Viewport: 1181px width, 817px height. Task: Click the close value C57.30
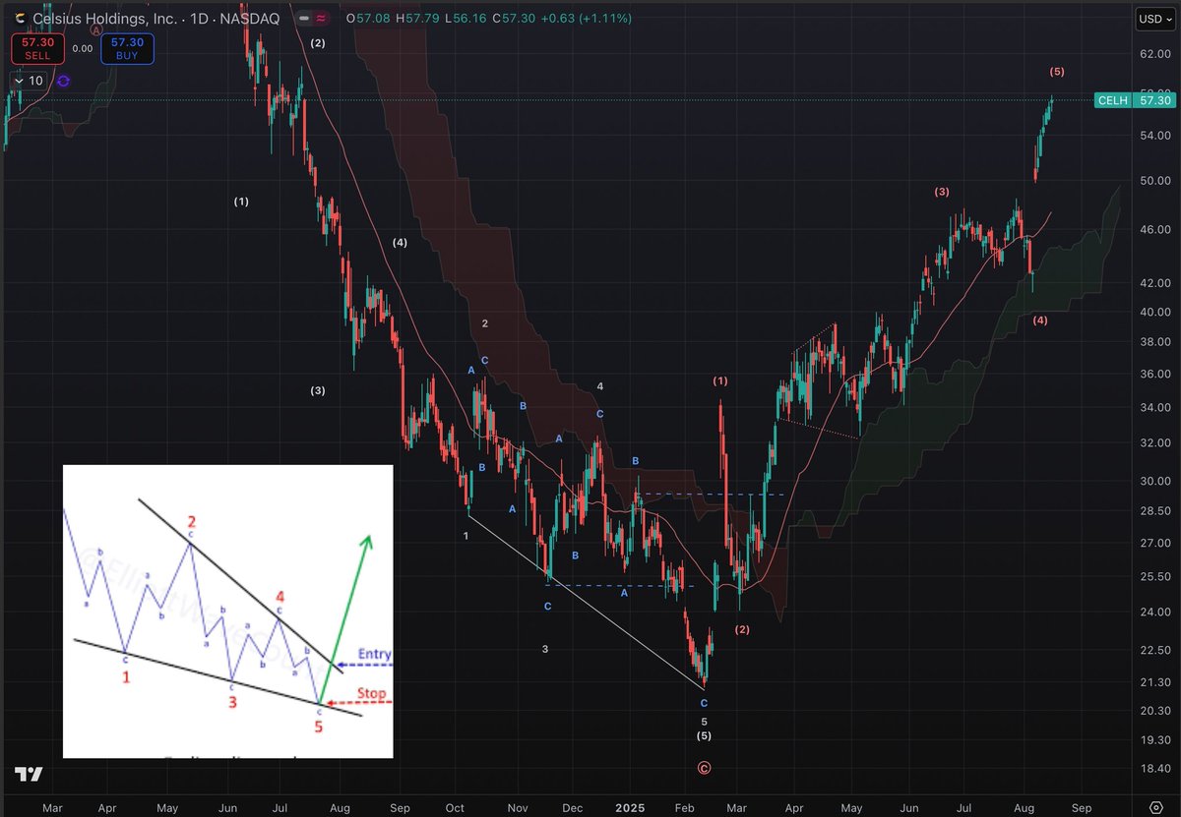(516, 18)
